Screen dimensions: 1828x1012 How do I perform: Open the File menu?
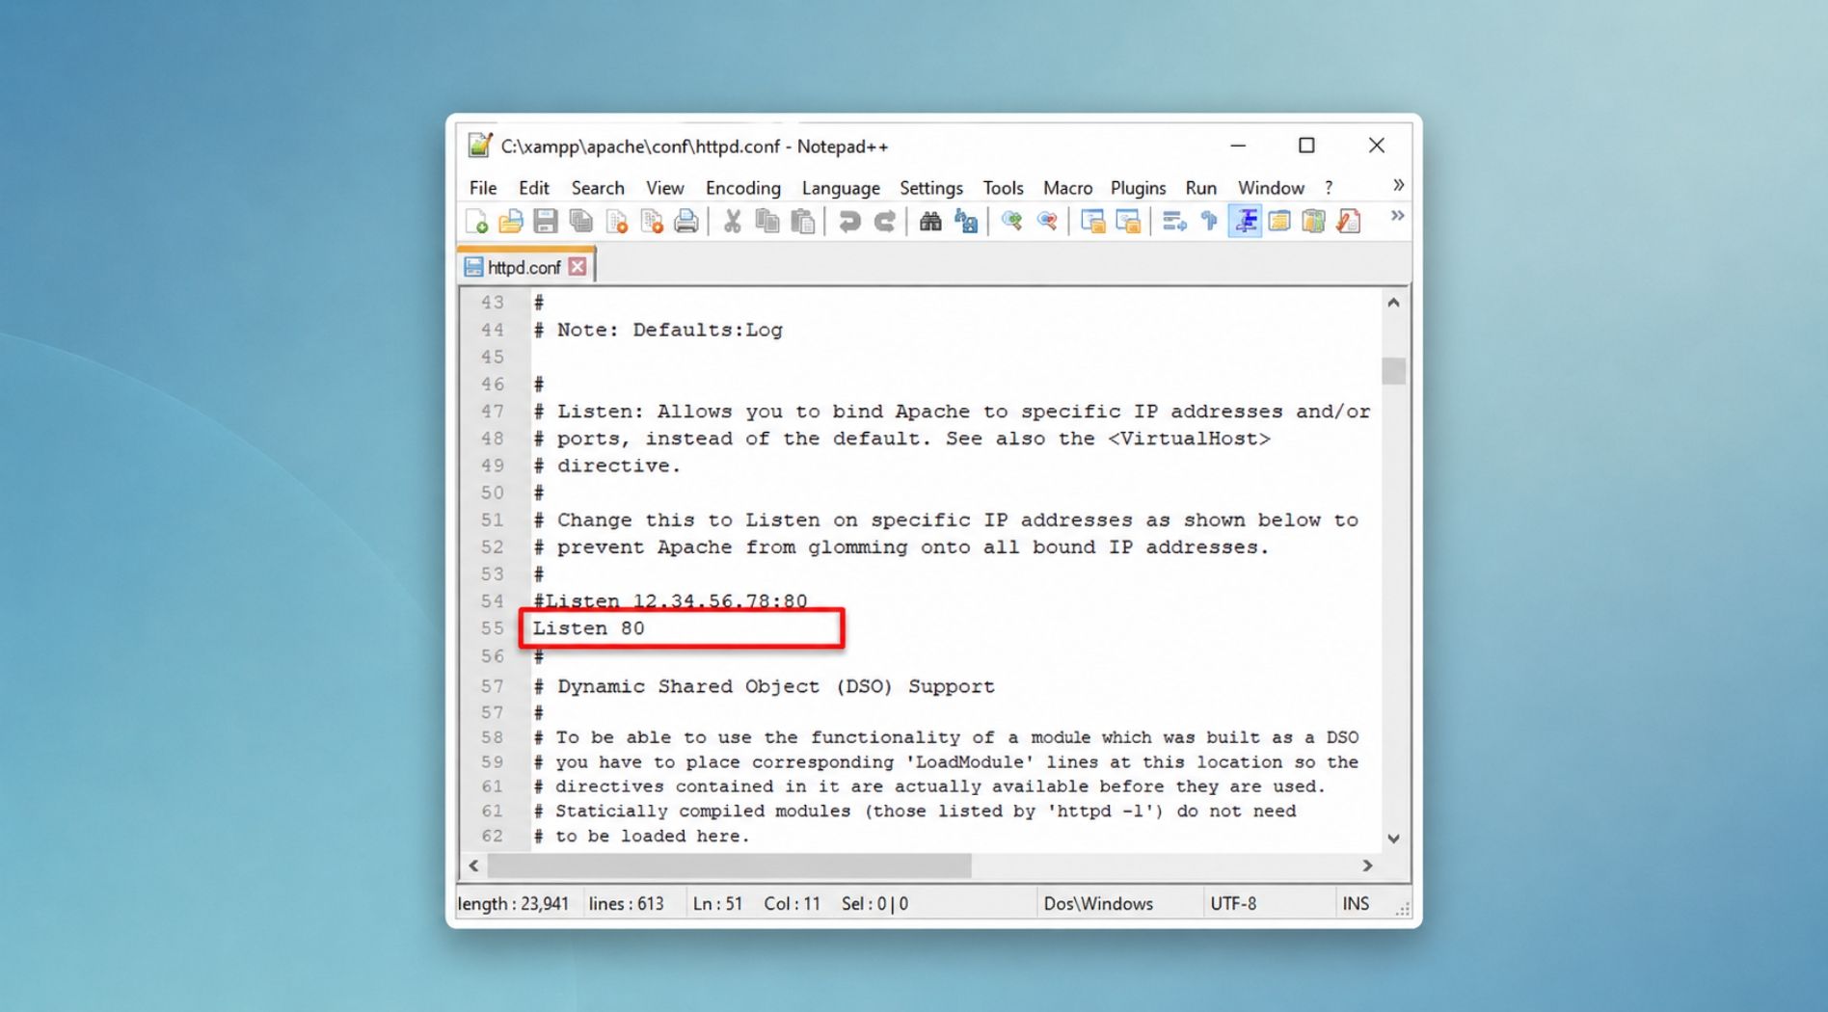click(483, 188)
